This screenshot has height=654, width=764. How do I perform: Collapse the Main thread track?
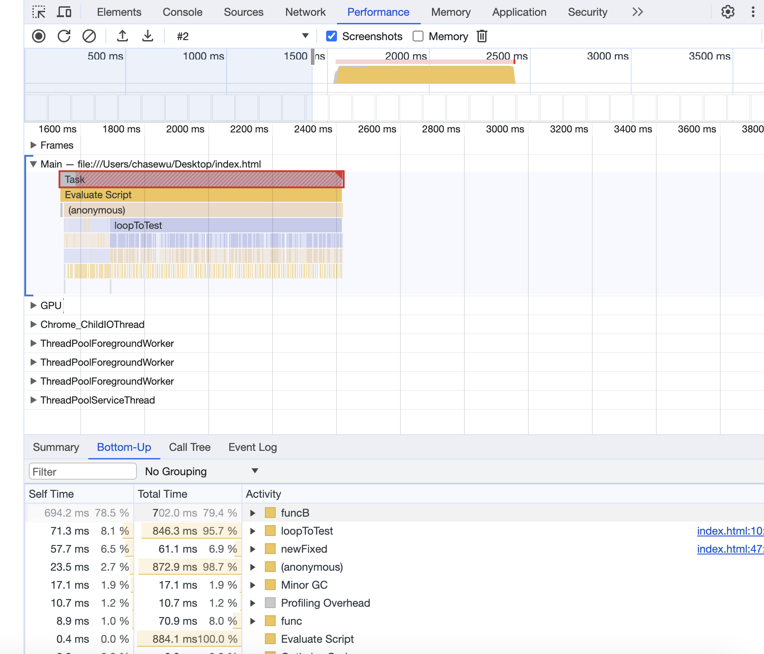(x=33, y=164)
